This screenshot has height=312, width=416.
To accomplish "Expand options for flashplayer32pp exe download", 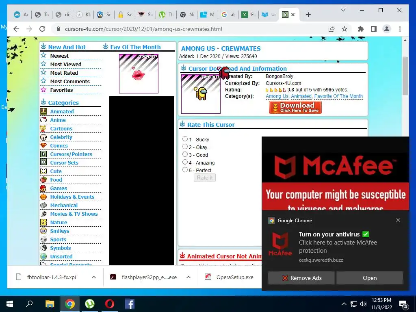I will (188, 277).
